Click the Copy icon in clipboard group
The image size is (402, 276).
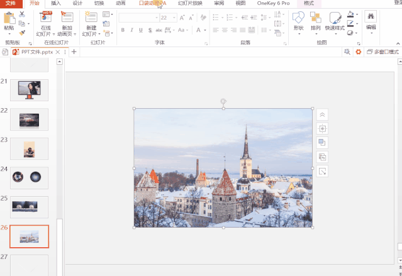pyautogui.click(x=22, y=24)
